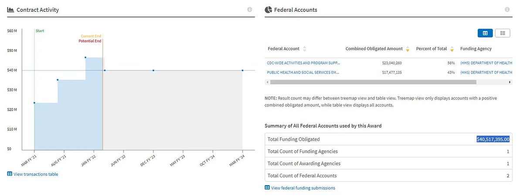The height and width of the screenshot is (196, 523).
Task: Sort by Percent of Total
Action: [452, 49]
